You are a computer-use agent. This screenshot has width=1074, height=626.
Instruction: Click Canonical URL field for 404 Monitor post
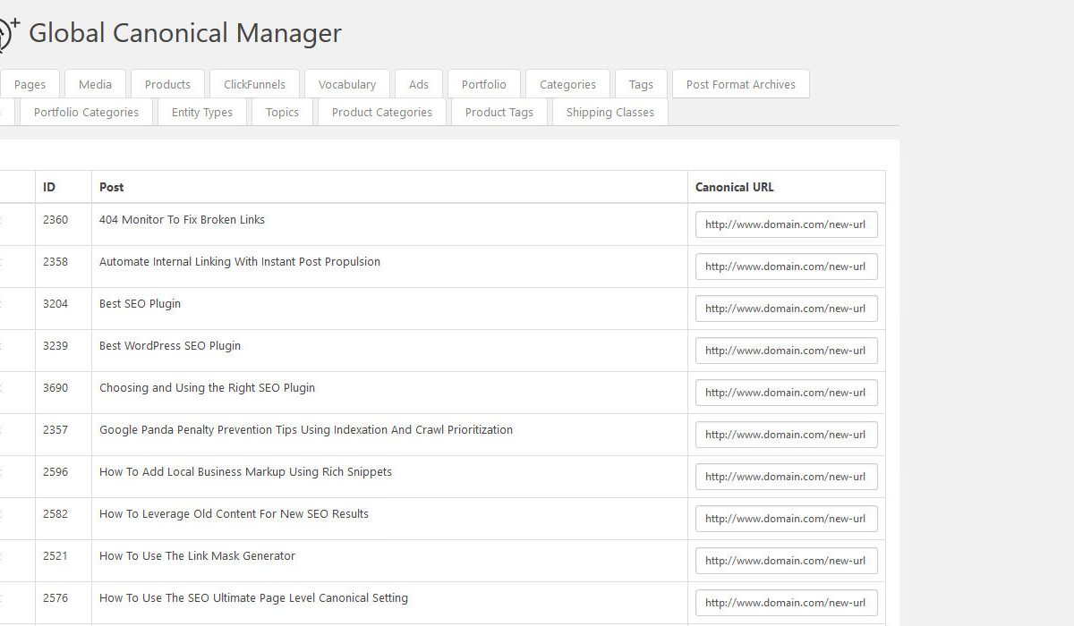point(786,224)
